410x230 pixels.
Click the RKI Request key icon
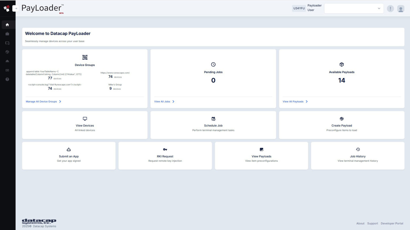pyautogui.click(x=165, y=149)
